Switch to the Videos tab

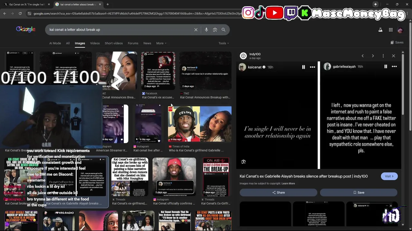95,43
